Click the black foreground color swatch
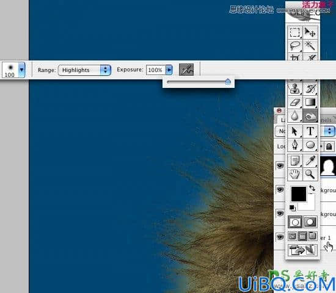Screen dimensions: 336x293 299,194
